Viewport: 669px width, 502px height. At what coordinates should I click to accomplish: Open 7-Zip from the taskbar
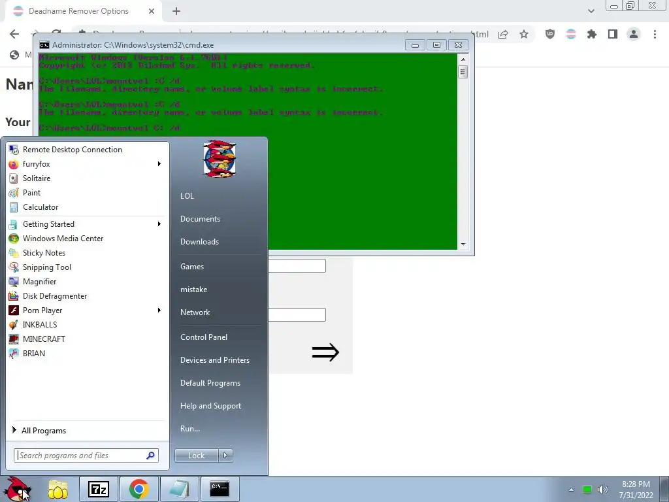[x=99, y=489]
